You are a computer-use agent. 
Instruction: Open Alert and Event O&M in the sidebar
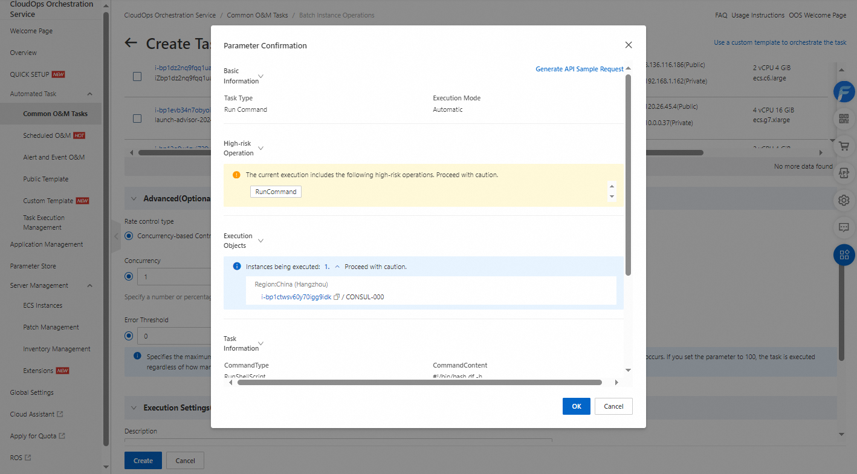click(x=54, y=157)
